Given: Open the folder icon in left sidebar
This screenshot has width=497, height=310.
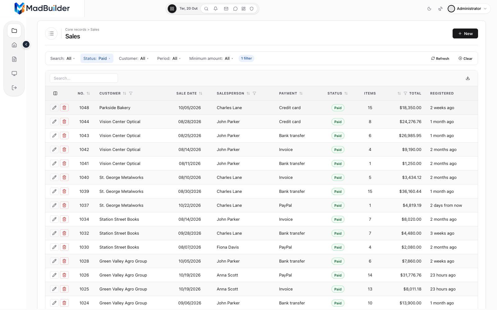Looking at the screenshot, I should [14, 31].
